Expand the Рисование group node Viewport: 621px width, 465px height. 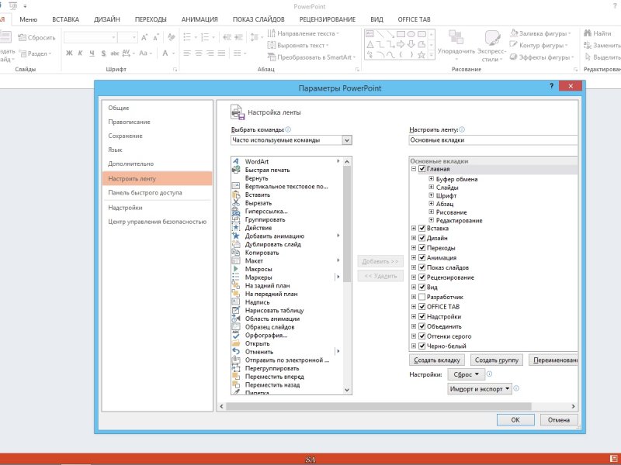point(432,212)
